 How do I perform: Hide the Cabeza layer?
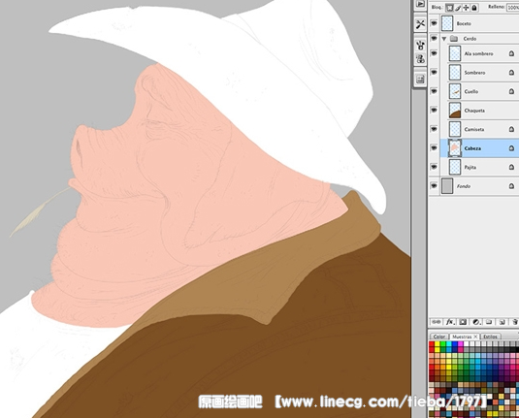pyautogui.click(x=434, y=148)
